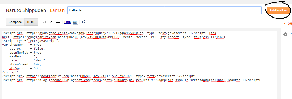Click the "openNewTab = true," line
This screenshot has height=99, width=292.
tap(26, 53)
